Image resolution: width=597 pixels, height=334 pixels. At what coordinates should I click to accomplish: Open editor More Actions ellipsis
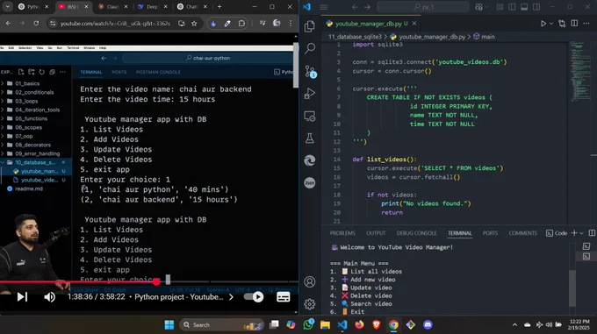point(586,24)
